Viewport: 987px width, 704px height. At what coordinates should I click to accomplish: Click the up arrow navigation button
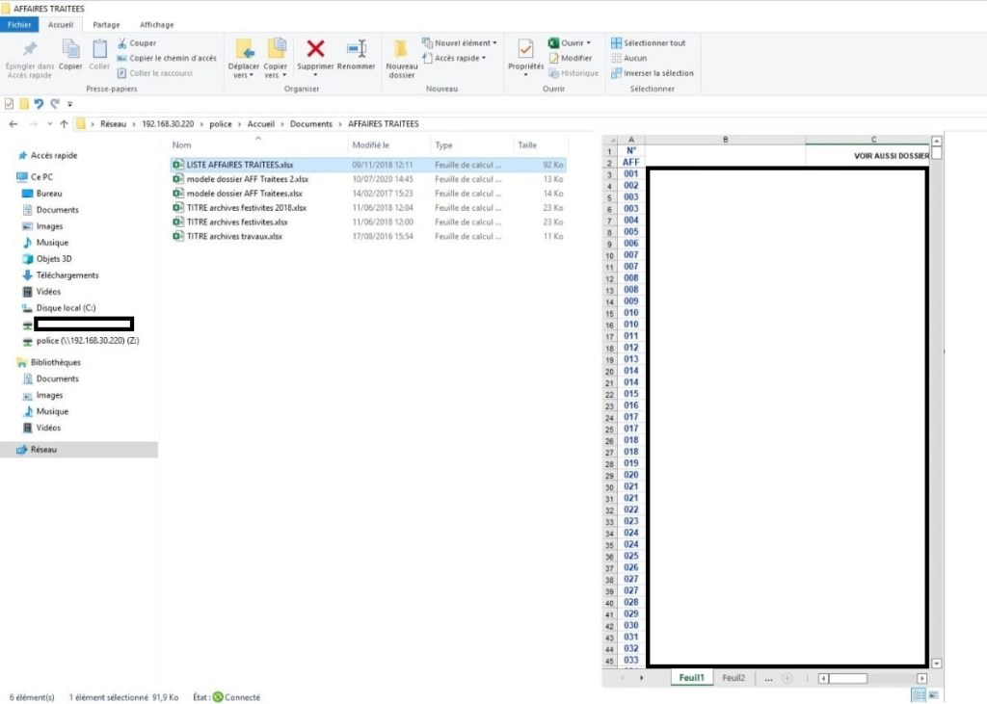[64, 124]
